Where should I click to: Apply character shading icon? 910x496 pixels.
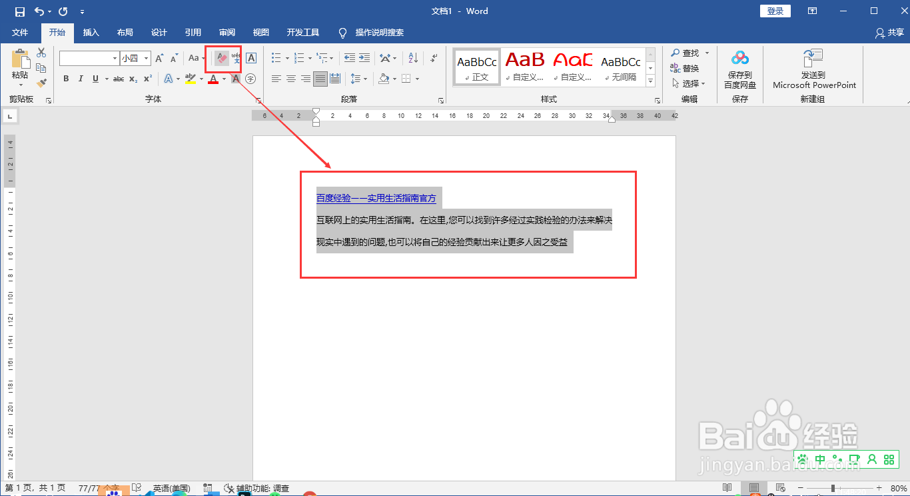click(236, 79)
